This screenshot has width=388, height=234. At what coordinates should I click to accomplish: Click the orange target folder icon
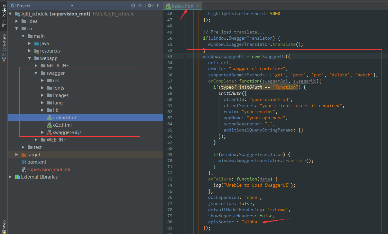[24, 155]
